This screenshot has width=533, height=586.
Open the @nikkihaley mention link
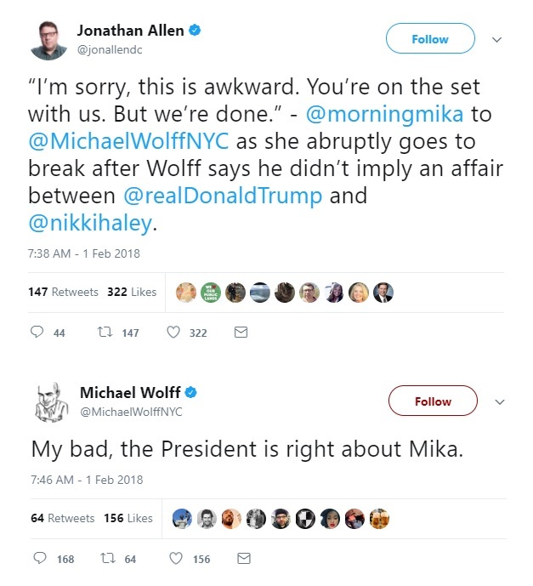point(90,222)
